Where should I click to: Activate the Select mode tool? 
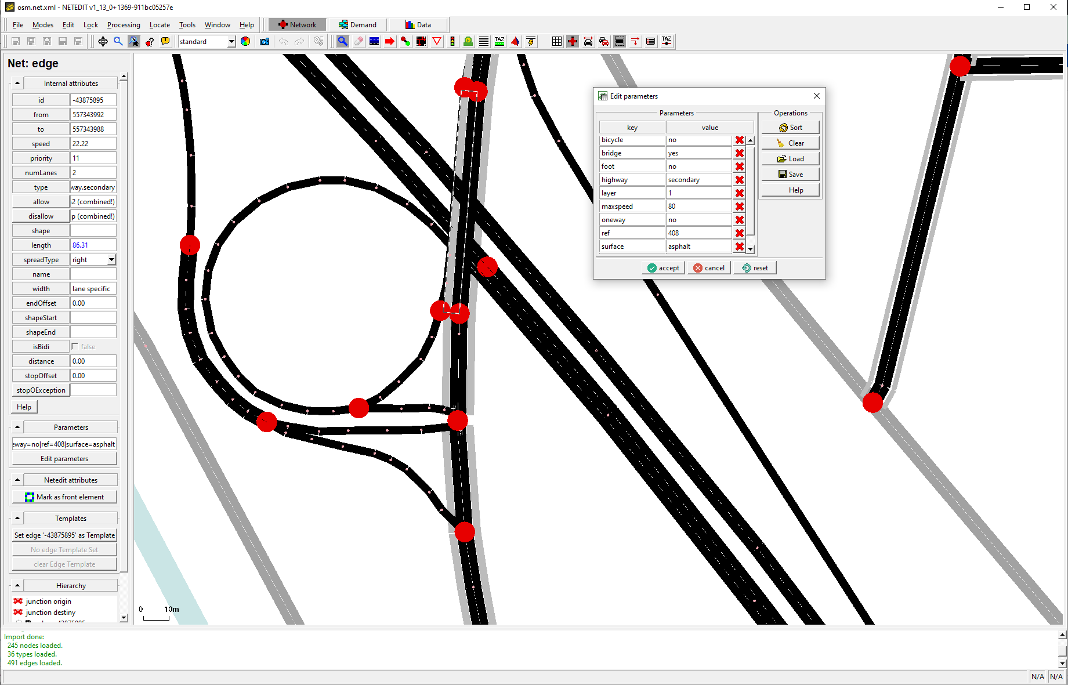pyautogui.click(x=374, y=41)
